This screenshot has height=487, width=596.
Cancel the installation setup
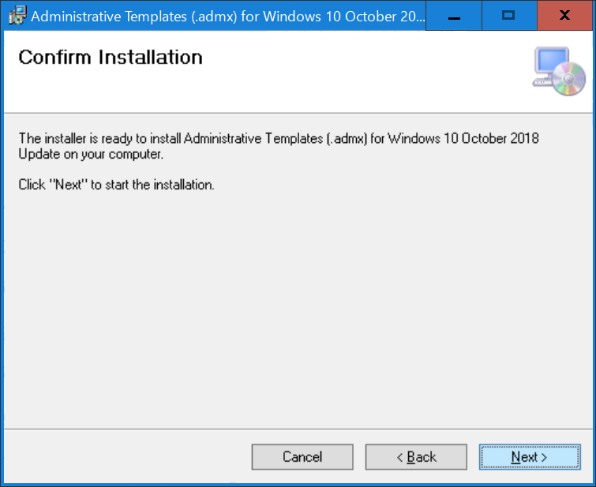[x=302, y=457]
